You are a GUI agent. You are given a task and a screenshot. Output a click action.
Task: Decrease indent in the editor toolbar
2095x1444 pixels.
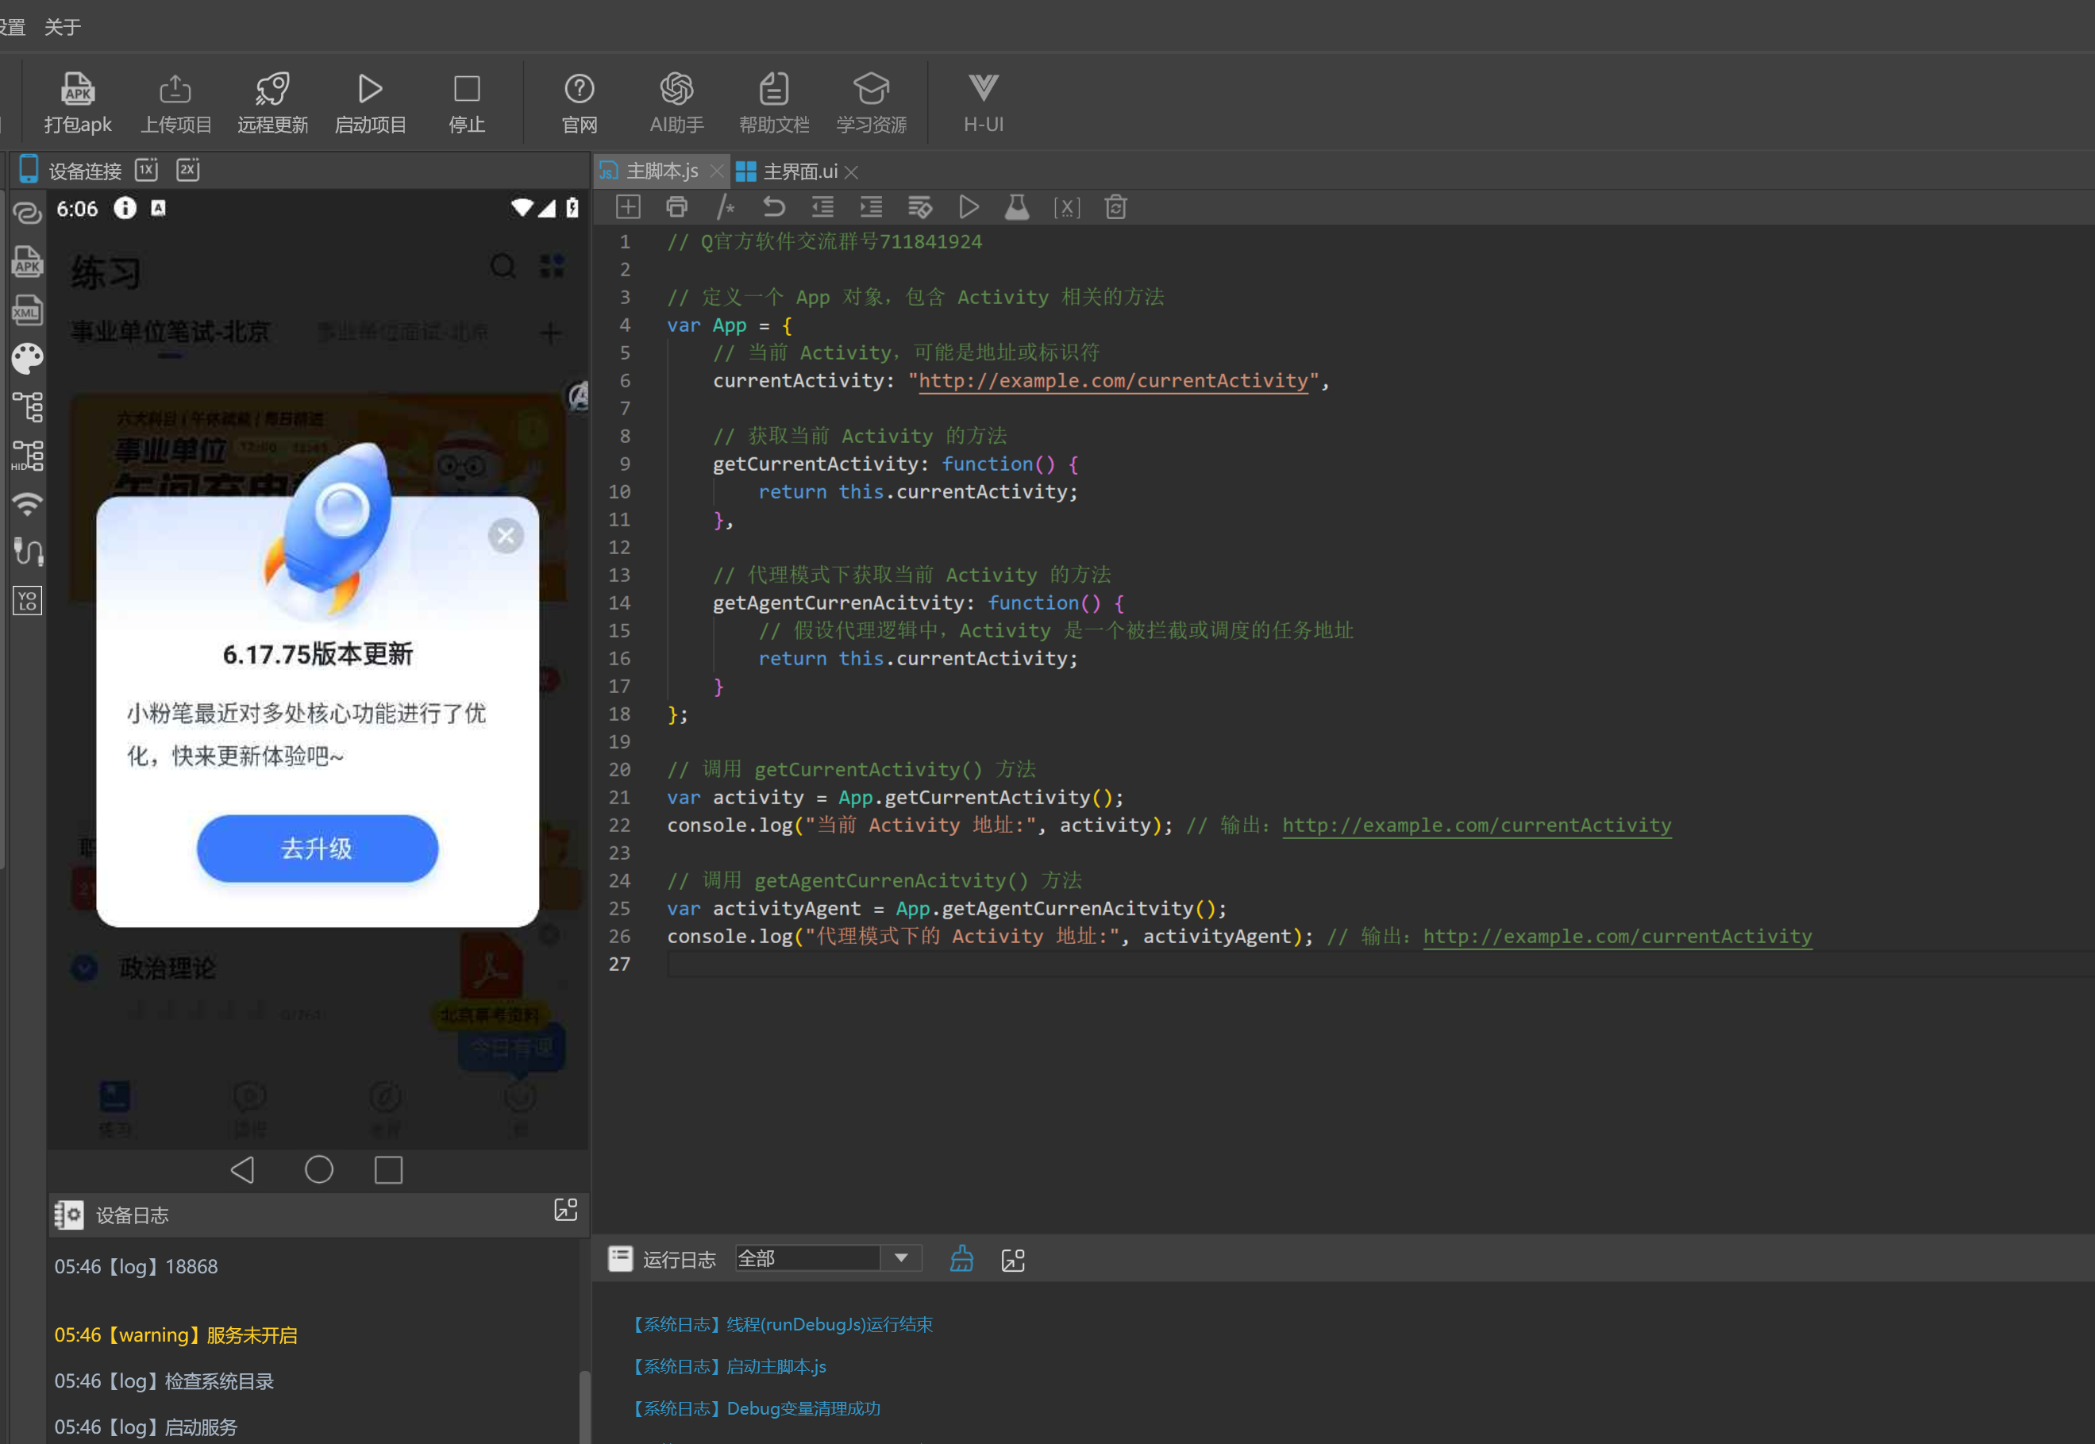click(x=822, y=207)
